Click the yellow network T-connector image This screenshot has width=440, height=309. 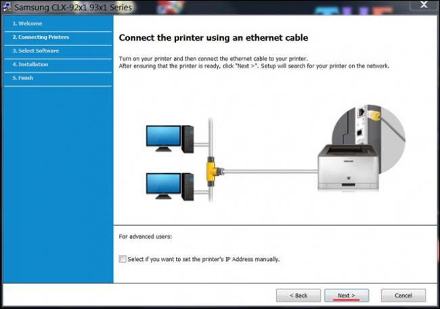click(215, 171)
